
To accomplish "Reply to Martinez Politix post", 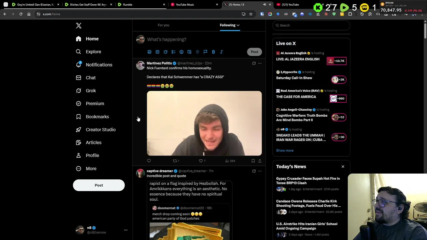I will coord(149,161).
